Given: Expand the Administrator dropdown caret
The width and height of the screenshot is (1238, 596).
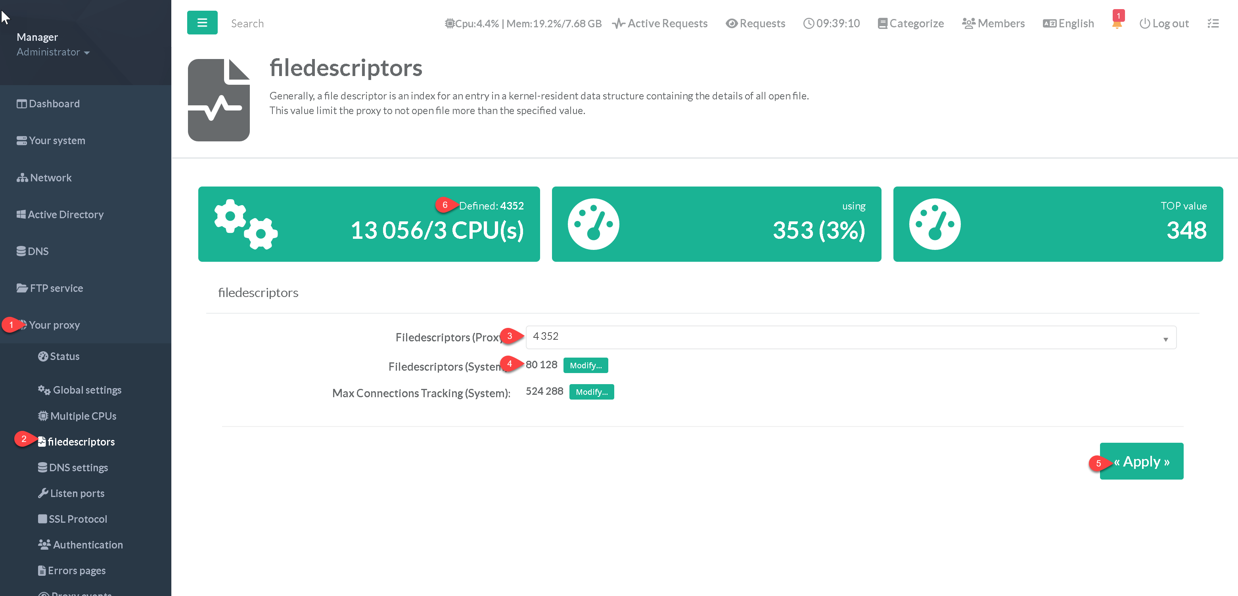Looking at the screenshot, I should coord(86,53).
